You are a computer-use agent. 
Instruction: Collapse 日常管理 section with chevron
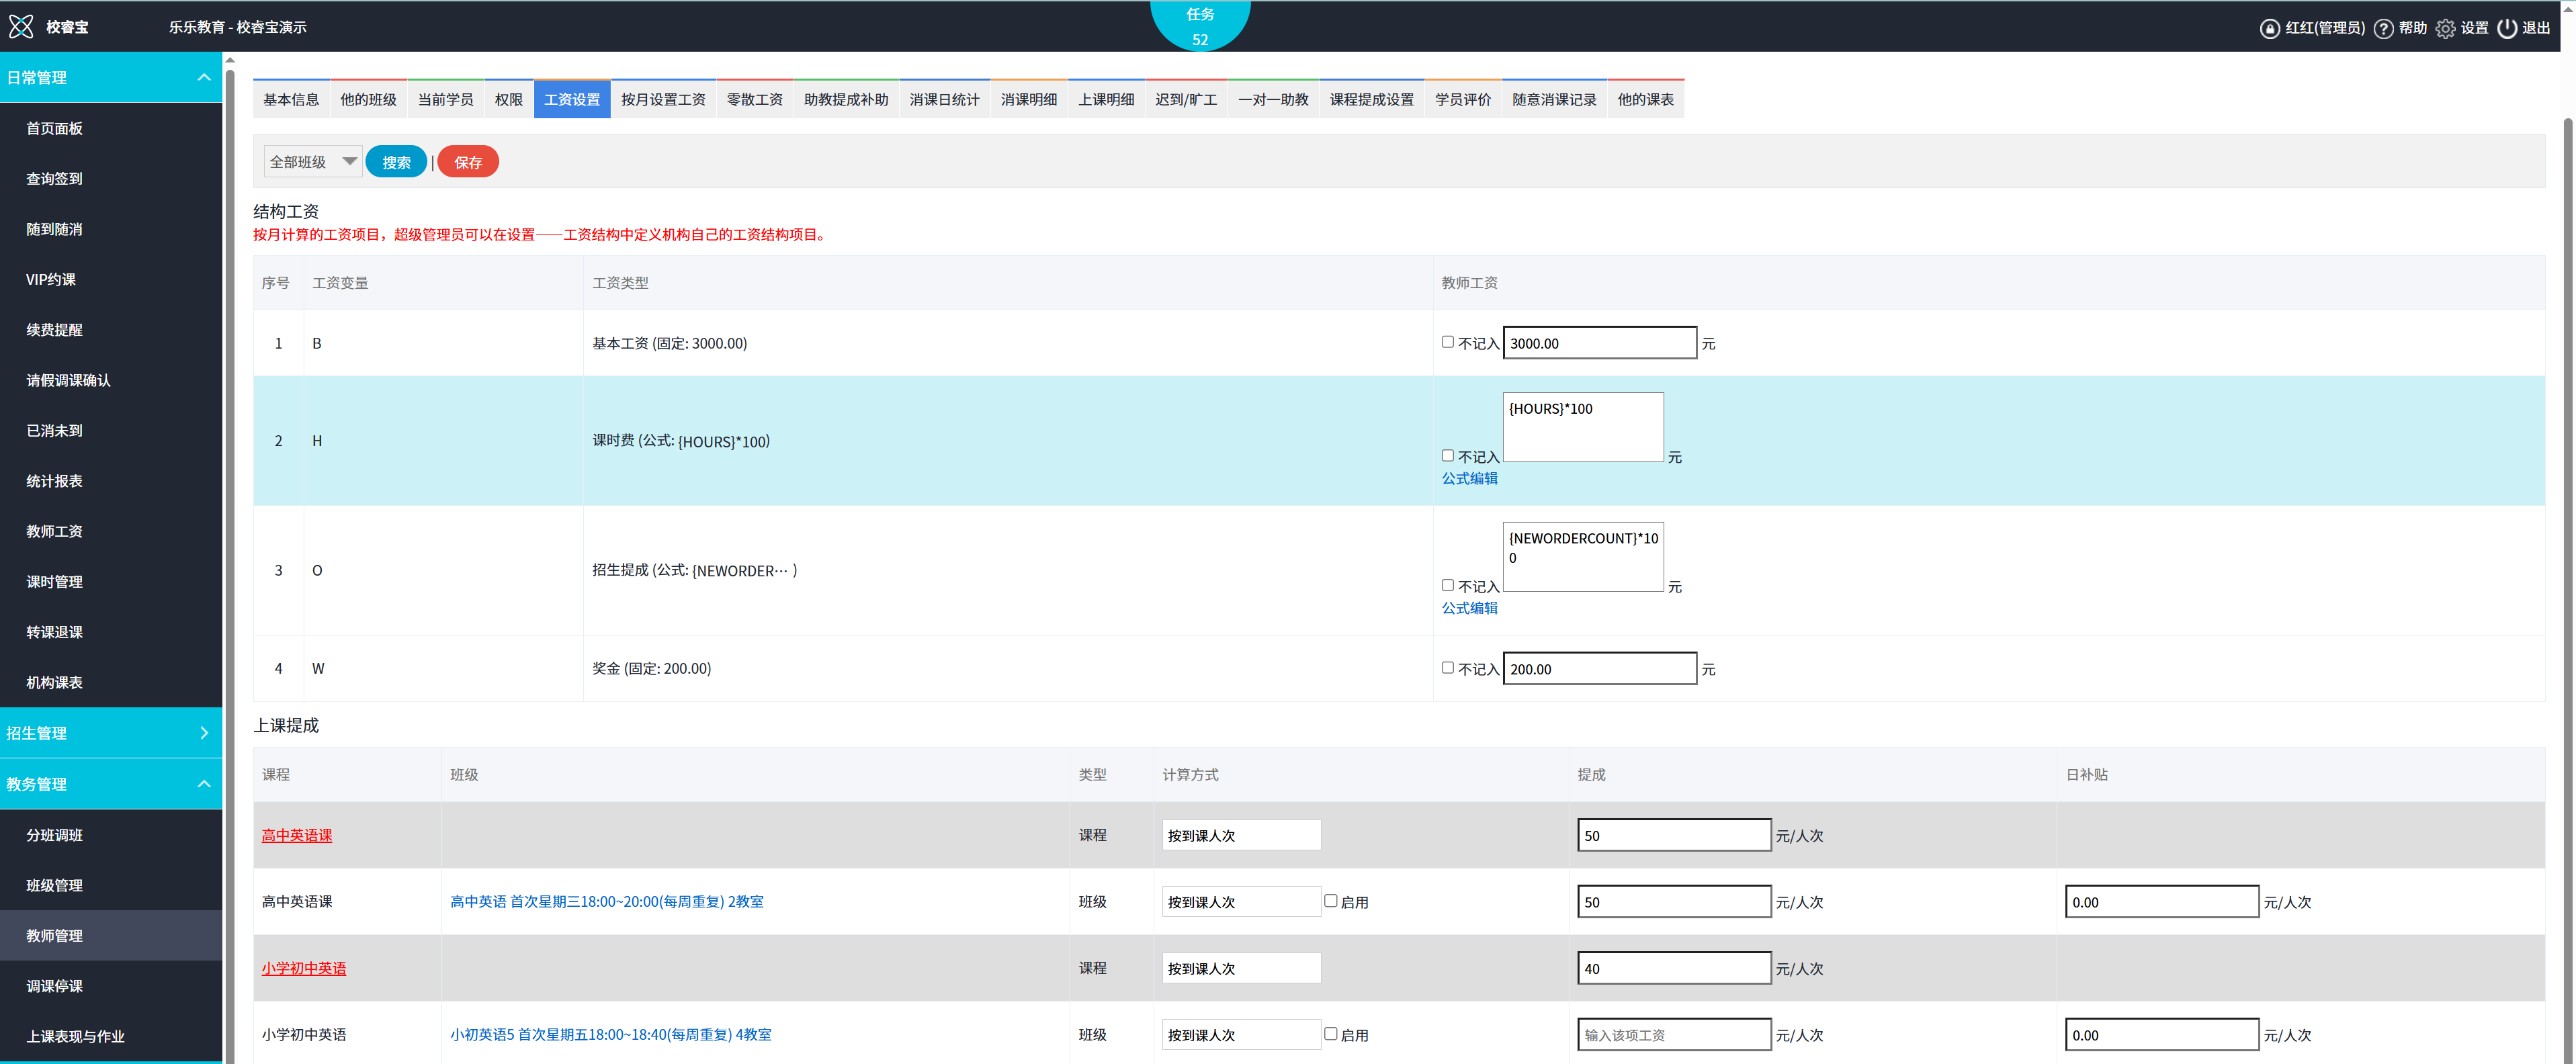[204, 77]
